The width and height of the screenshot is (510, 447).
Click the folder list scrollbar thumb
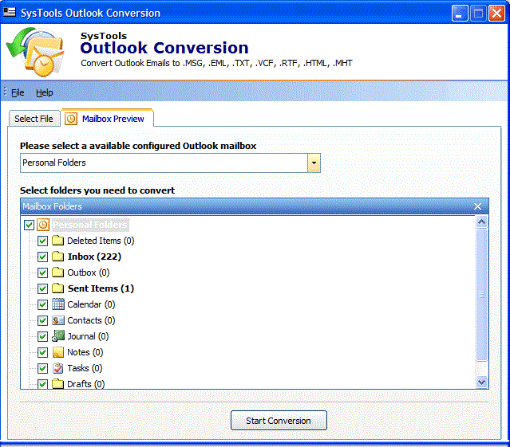point(482,295)
